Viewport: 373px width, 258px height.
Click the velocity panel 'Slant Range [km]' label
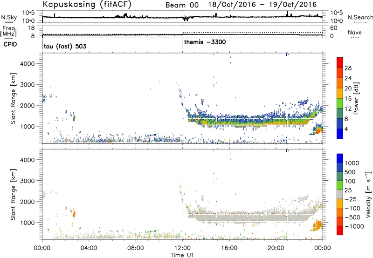(x=13, y=195)
